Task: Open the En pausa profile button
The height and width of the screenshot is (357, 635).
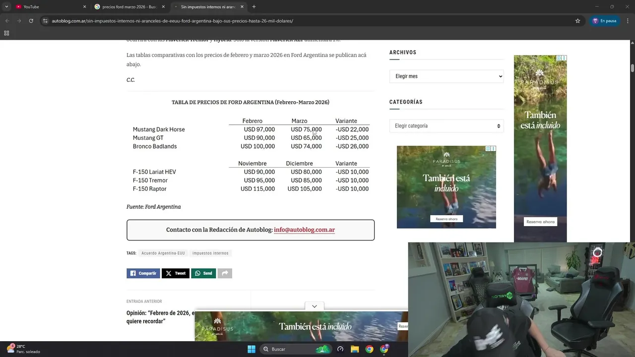Action: [604, 21]
